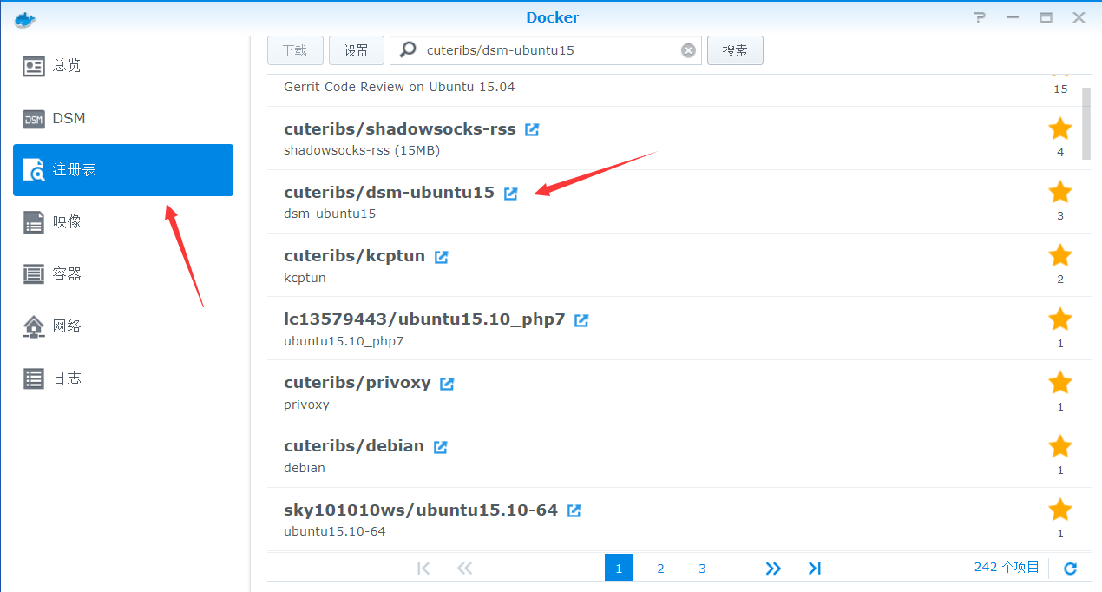
Task: Go to previous page of results
Action: coord(464,569)
